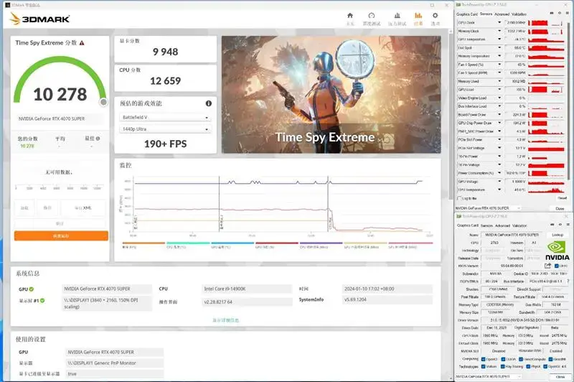Expand the GPU Clock sensor dropdown arrow

(x=499, y=23)
